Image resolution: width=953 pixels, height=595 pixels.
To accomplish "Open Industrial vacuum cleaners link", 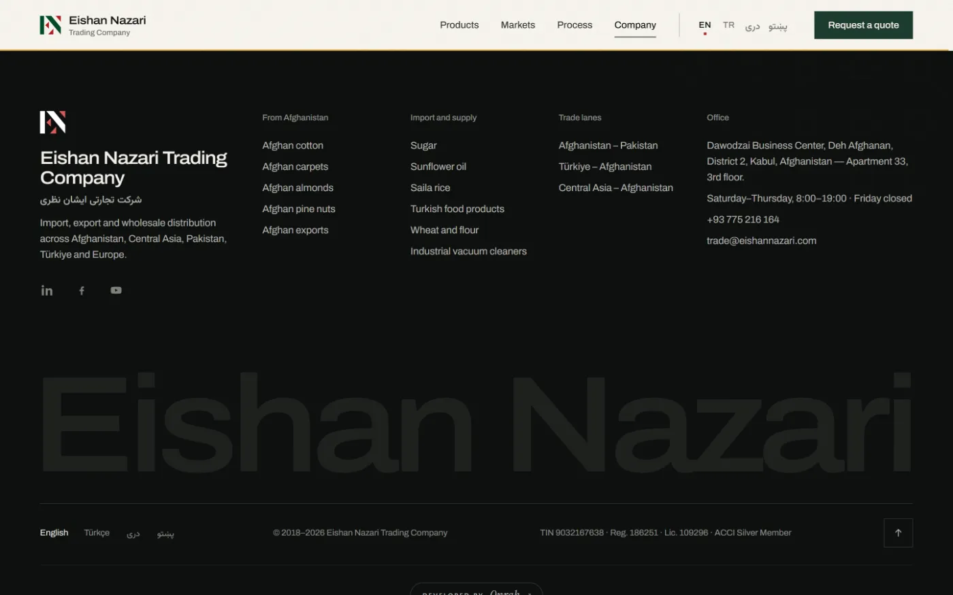I will [468, 251].
